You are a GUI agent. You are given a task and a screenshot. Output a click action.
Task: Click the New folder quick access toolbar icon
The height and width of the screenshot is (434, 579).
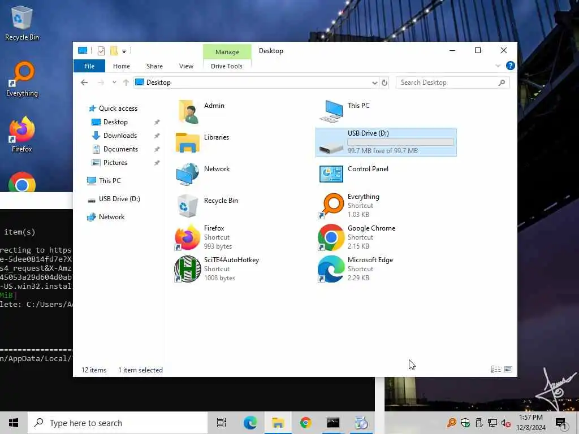coord(114,50)
